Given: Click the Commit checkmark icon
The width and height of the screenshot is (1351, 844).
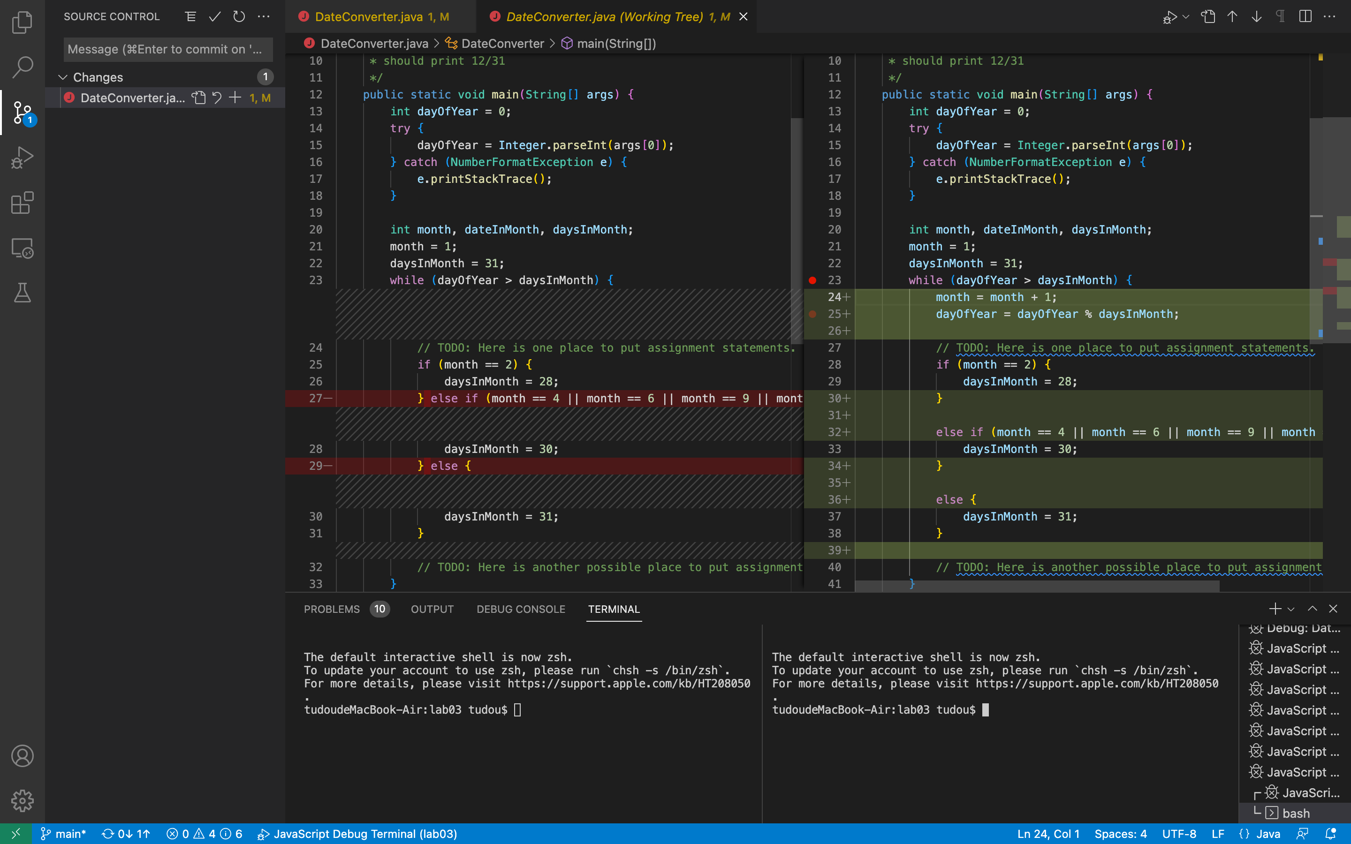Looking at the screenshot, I should click(215, 17).
